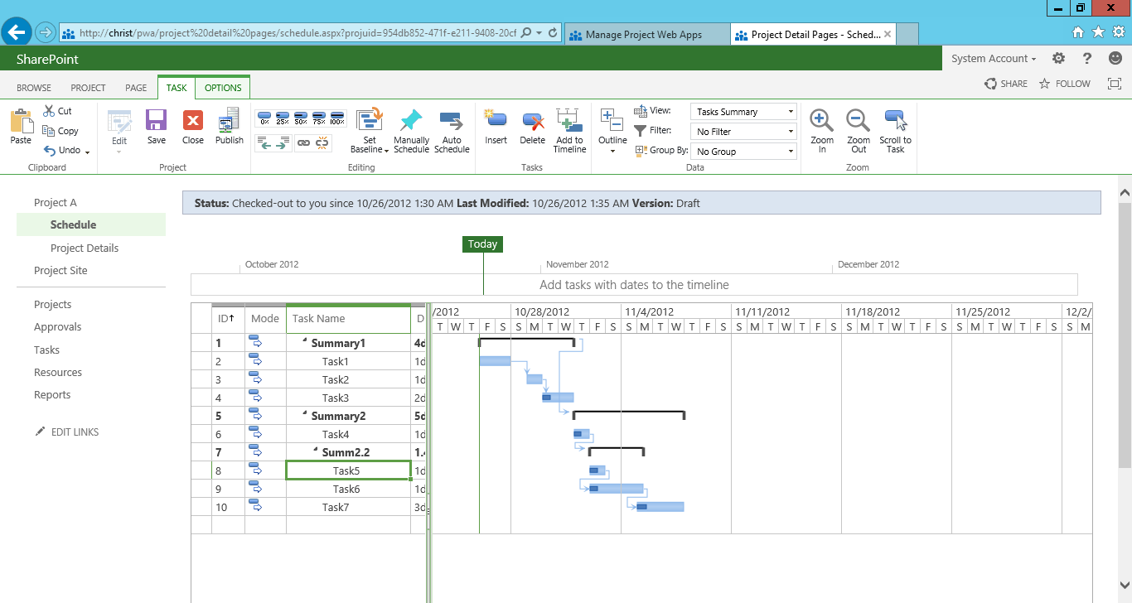
Task: Open the Outline dropdown
Action: [x=612, y=145]
